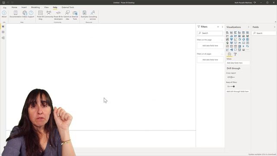This screenshot has height=156, width=277.
Task: Click the Values data fields well
Action: [x=238, y=63]
